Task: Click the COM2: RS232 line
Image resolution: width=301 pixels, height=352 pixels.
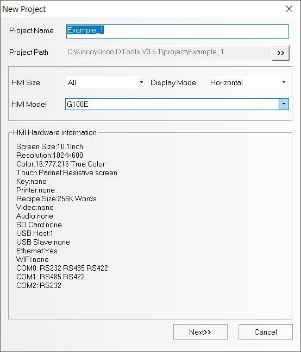Action: pyautogui.click(x=39, y=285)
